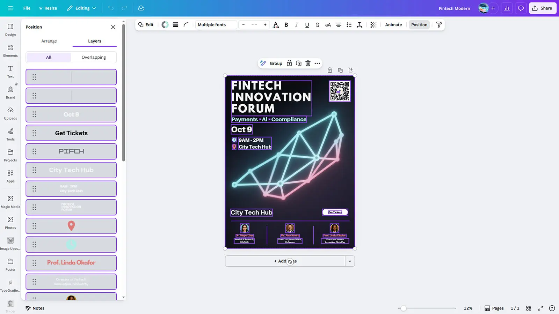559x314 pixels.
Task: Open the transparency checkerboard icon
Action: pos(373,25)
